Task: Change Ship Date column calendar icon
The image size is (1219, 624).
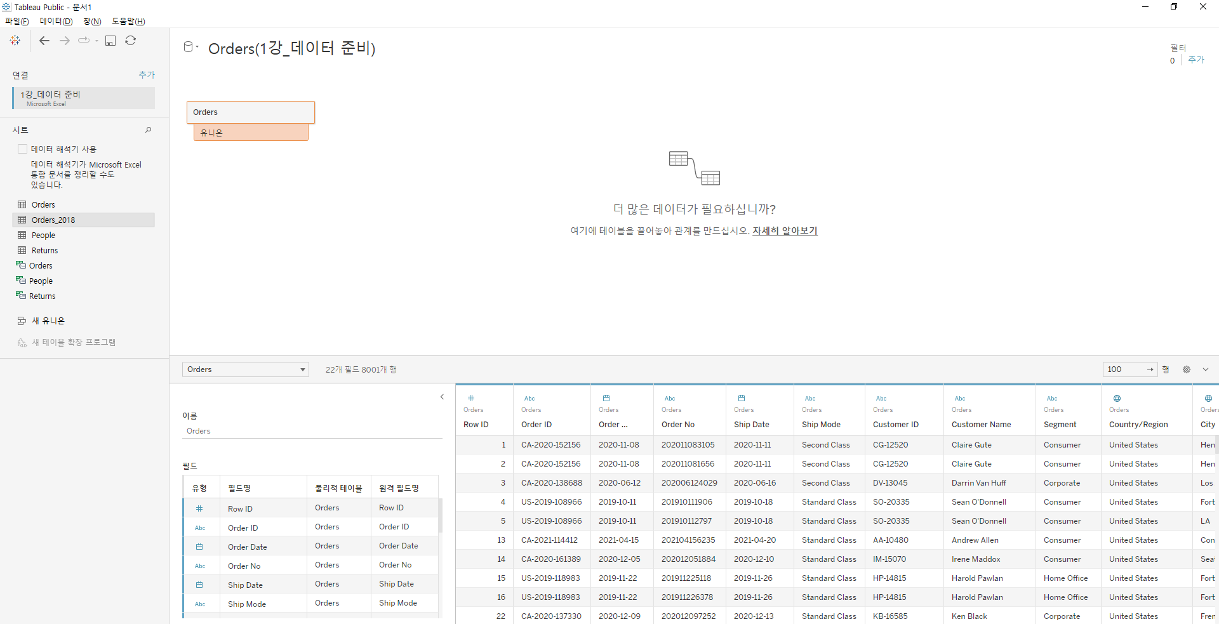Action: (x=742, y=399)
